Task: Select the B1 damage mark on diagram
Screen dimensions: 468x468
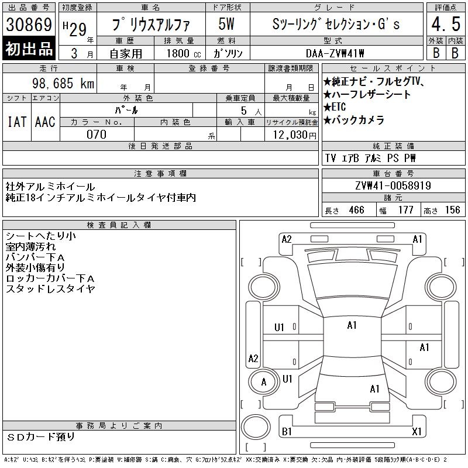Action: pyautogui.click(x=287, y=432)
